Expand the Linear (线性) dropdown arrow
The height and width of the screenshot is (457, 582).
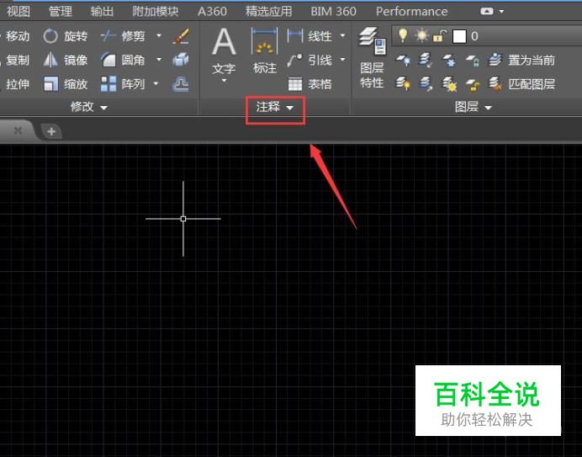(342, 36)
